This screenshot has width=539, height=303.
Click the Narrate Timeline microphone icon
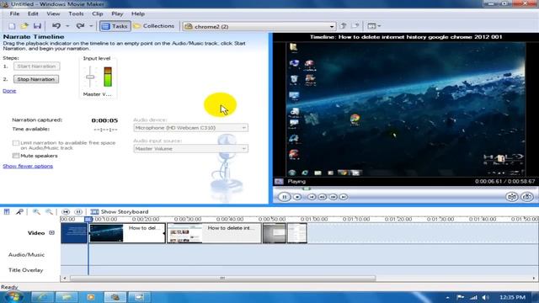[19, 211]
